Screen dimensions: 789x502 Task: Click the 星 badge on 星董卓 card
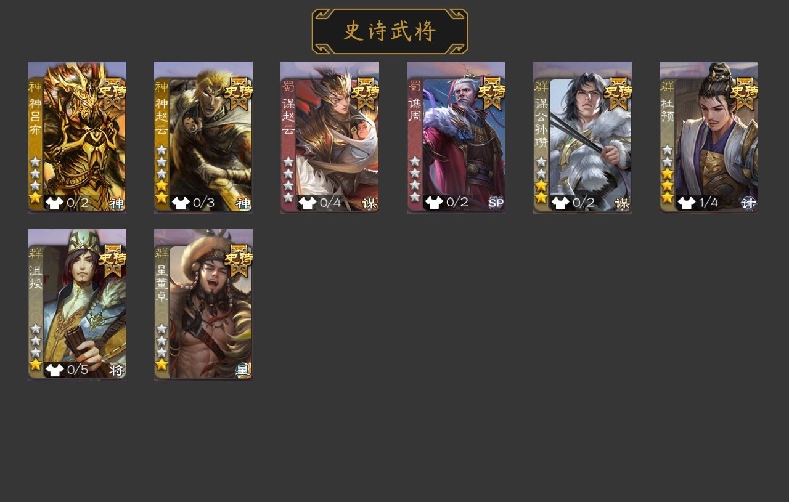pyautogui.click(x=243, y=370)
